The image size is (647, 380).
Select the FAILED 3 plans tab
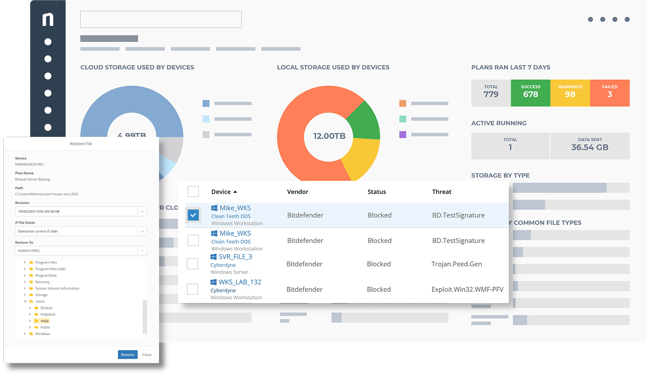610,93
